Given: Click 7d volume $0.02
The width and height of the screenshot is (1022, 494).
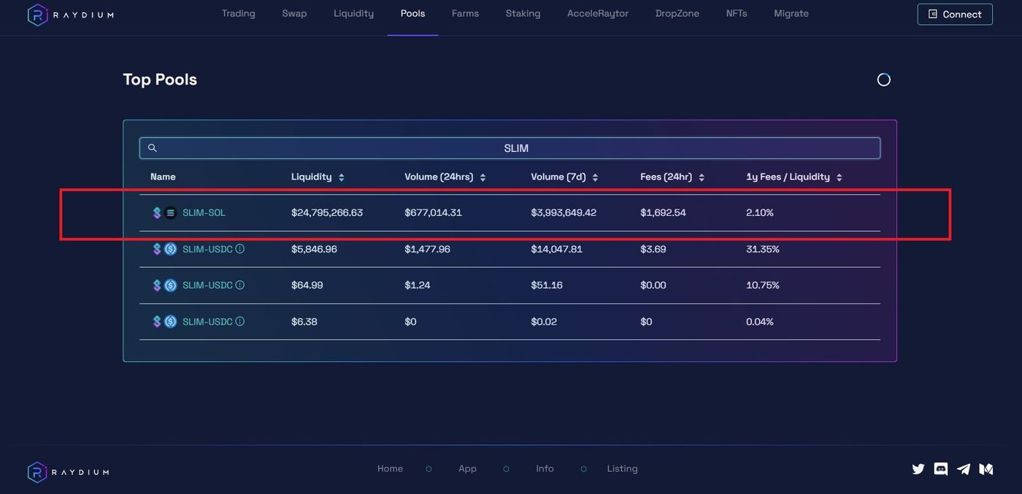Looking at the screenshot, I should coord(544,322).
